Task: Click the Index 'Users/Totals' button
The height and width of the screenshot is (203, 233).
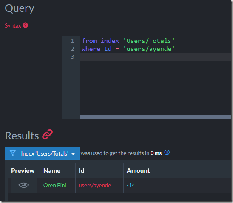Action: click(42, 153)
